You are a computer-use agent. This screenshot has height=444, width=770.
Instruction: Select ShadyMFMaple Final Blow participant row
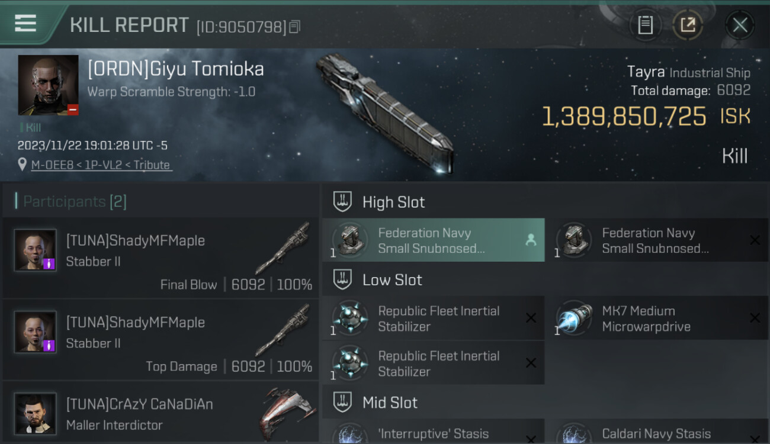point(161,258)
